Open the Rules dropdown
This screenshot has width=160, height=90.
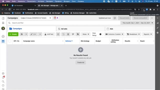pyautogui.click(x=86, y=34)
